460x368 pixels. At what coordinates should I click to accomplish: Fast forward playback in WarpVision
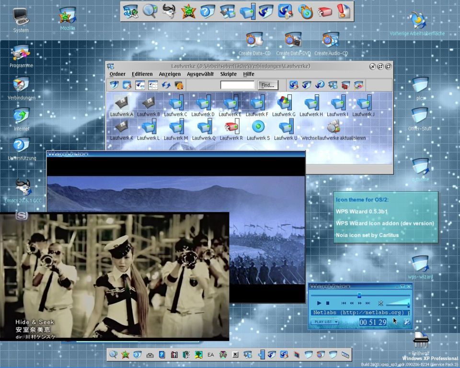point(360,303)
